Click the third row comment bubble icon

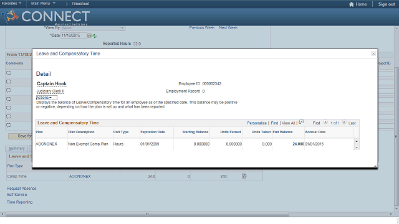click(x=9, y=90)
